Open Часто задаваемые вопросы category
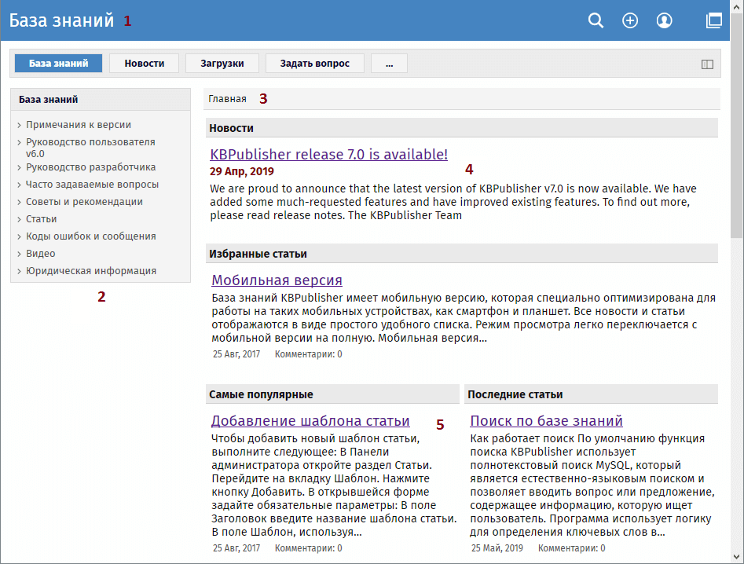The image size is (744, 564). point(92,184)
